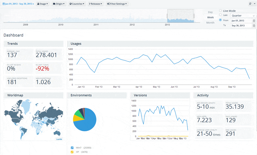
Task: Click the Average User Loyalty value 21-50 times
Action: (x=209, y=134)
